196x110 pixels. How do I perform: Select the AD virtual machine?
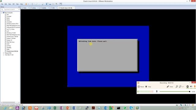point(8,15)
